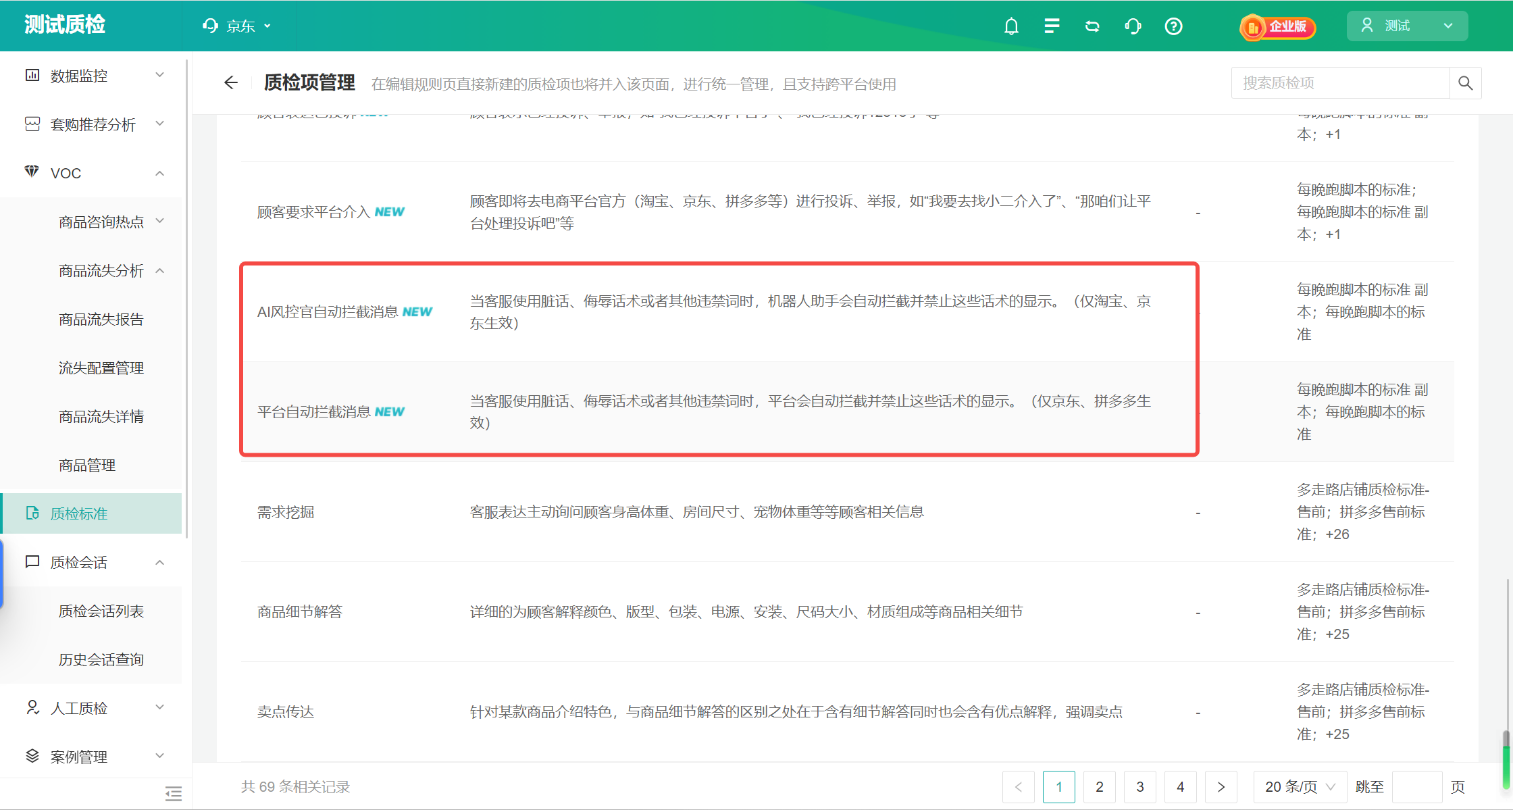This screenshot has width=1513, height=810.
Task: Open 商品流失报告 in the sidebar
Action: tap(101, 320)
